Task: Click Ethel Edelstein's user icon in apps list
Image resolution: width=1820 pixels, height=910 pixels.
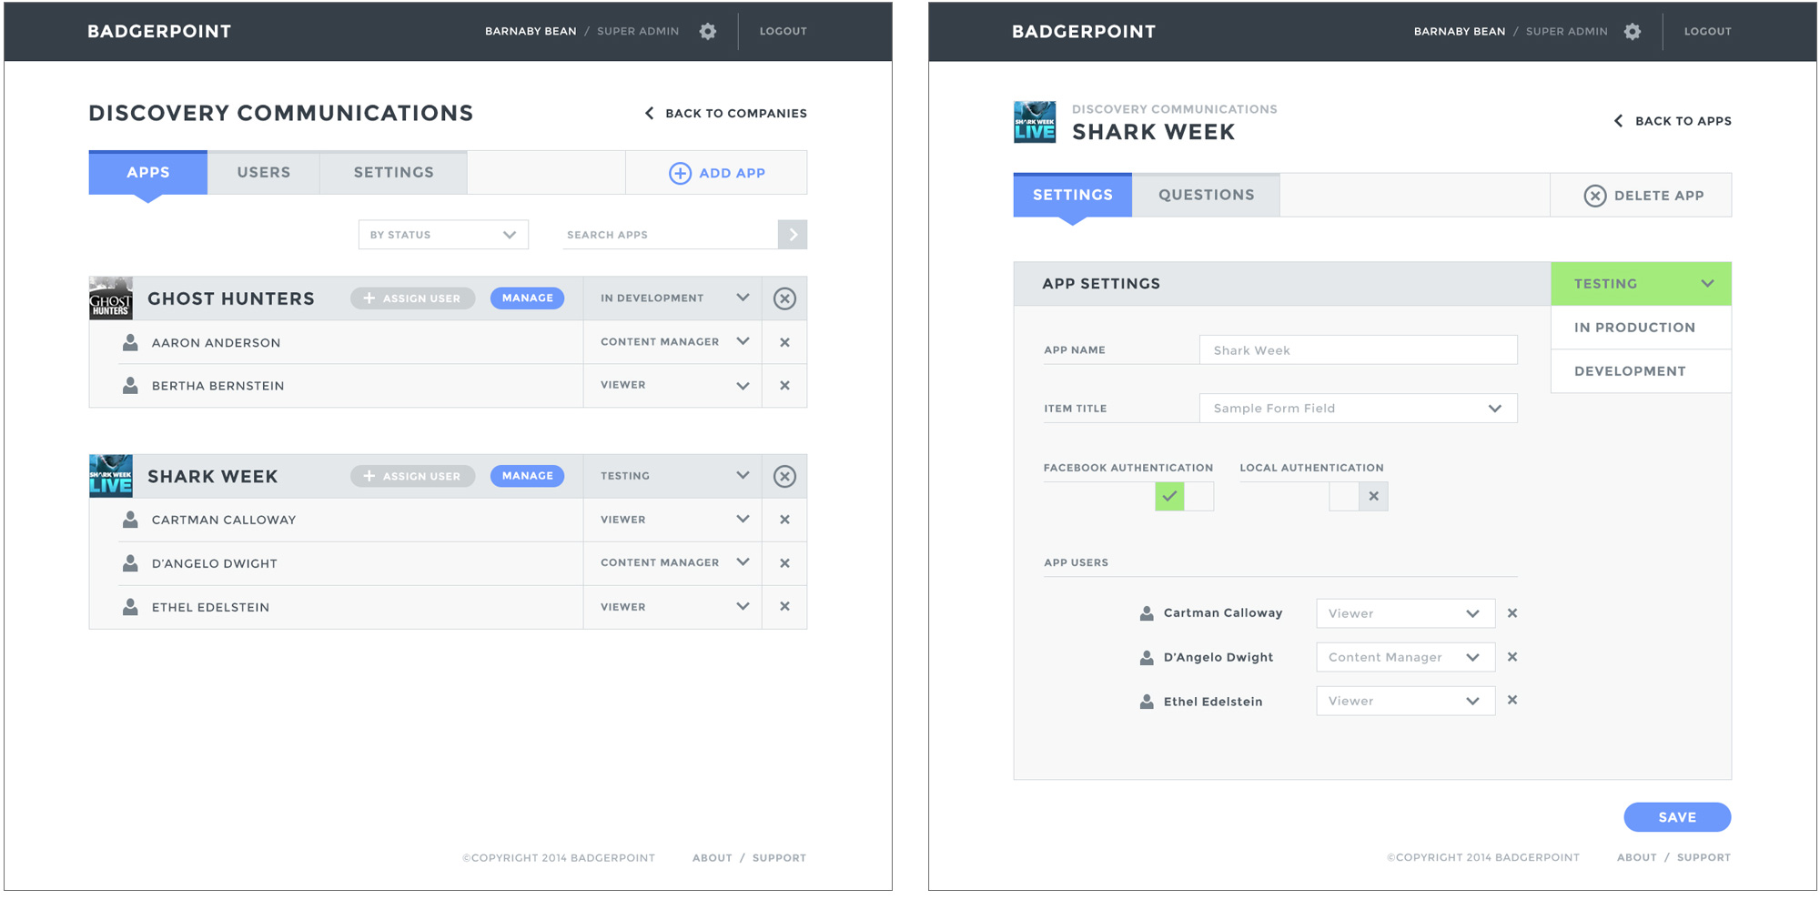Action: (x=130, y=606)
